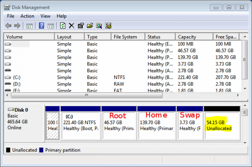Click the volume list vertical scrollbar thumb
This screenshot has height=167, width=252.
click(x=245, y=60)
